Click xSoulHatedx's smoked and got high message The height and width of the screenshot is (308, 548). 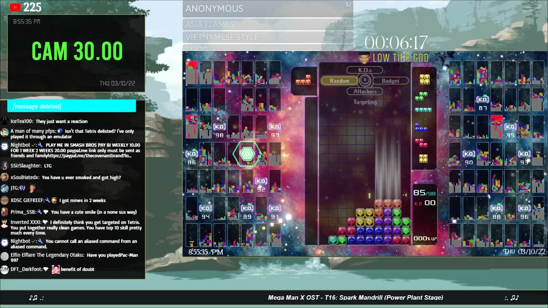[81, 177]
